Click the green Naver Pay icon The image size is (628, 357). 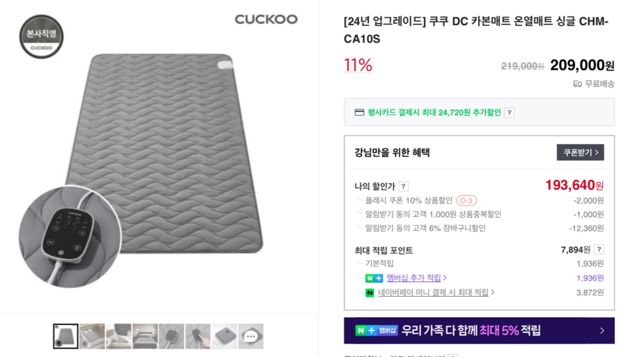pyautogui.click(x=370, y=293)
